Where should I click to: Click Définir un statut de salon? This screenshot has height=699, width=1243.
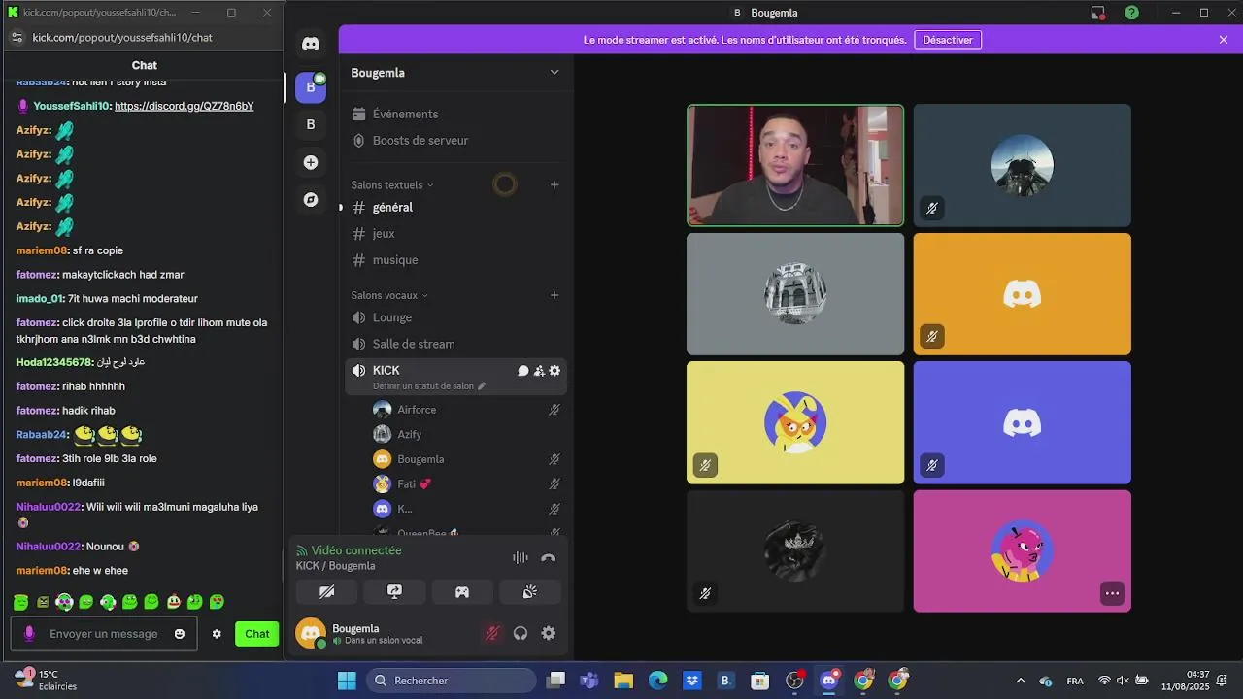[429, 385]
